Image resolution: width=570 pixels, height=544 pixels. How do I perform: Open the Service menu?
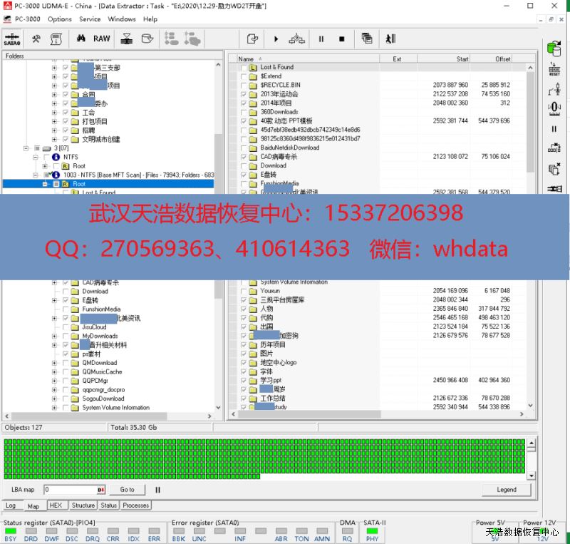click(x=90, y=19)
